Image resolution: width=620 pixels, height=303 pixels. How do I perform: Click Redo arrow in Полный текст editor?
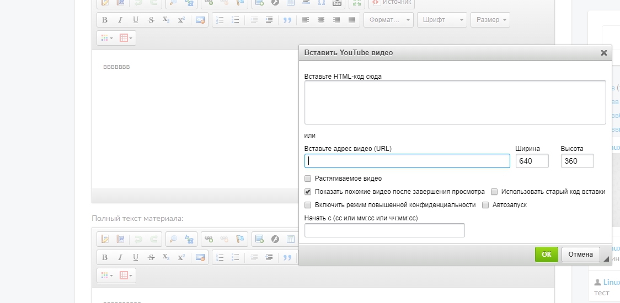tap(154, 239)
